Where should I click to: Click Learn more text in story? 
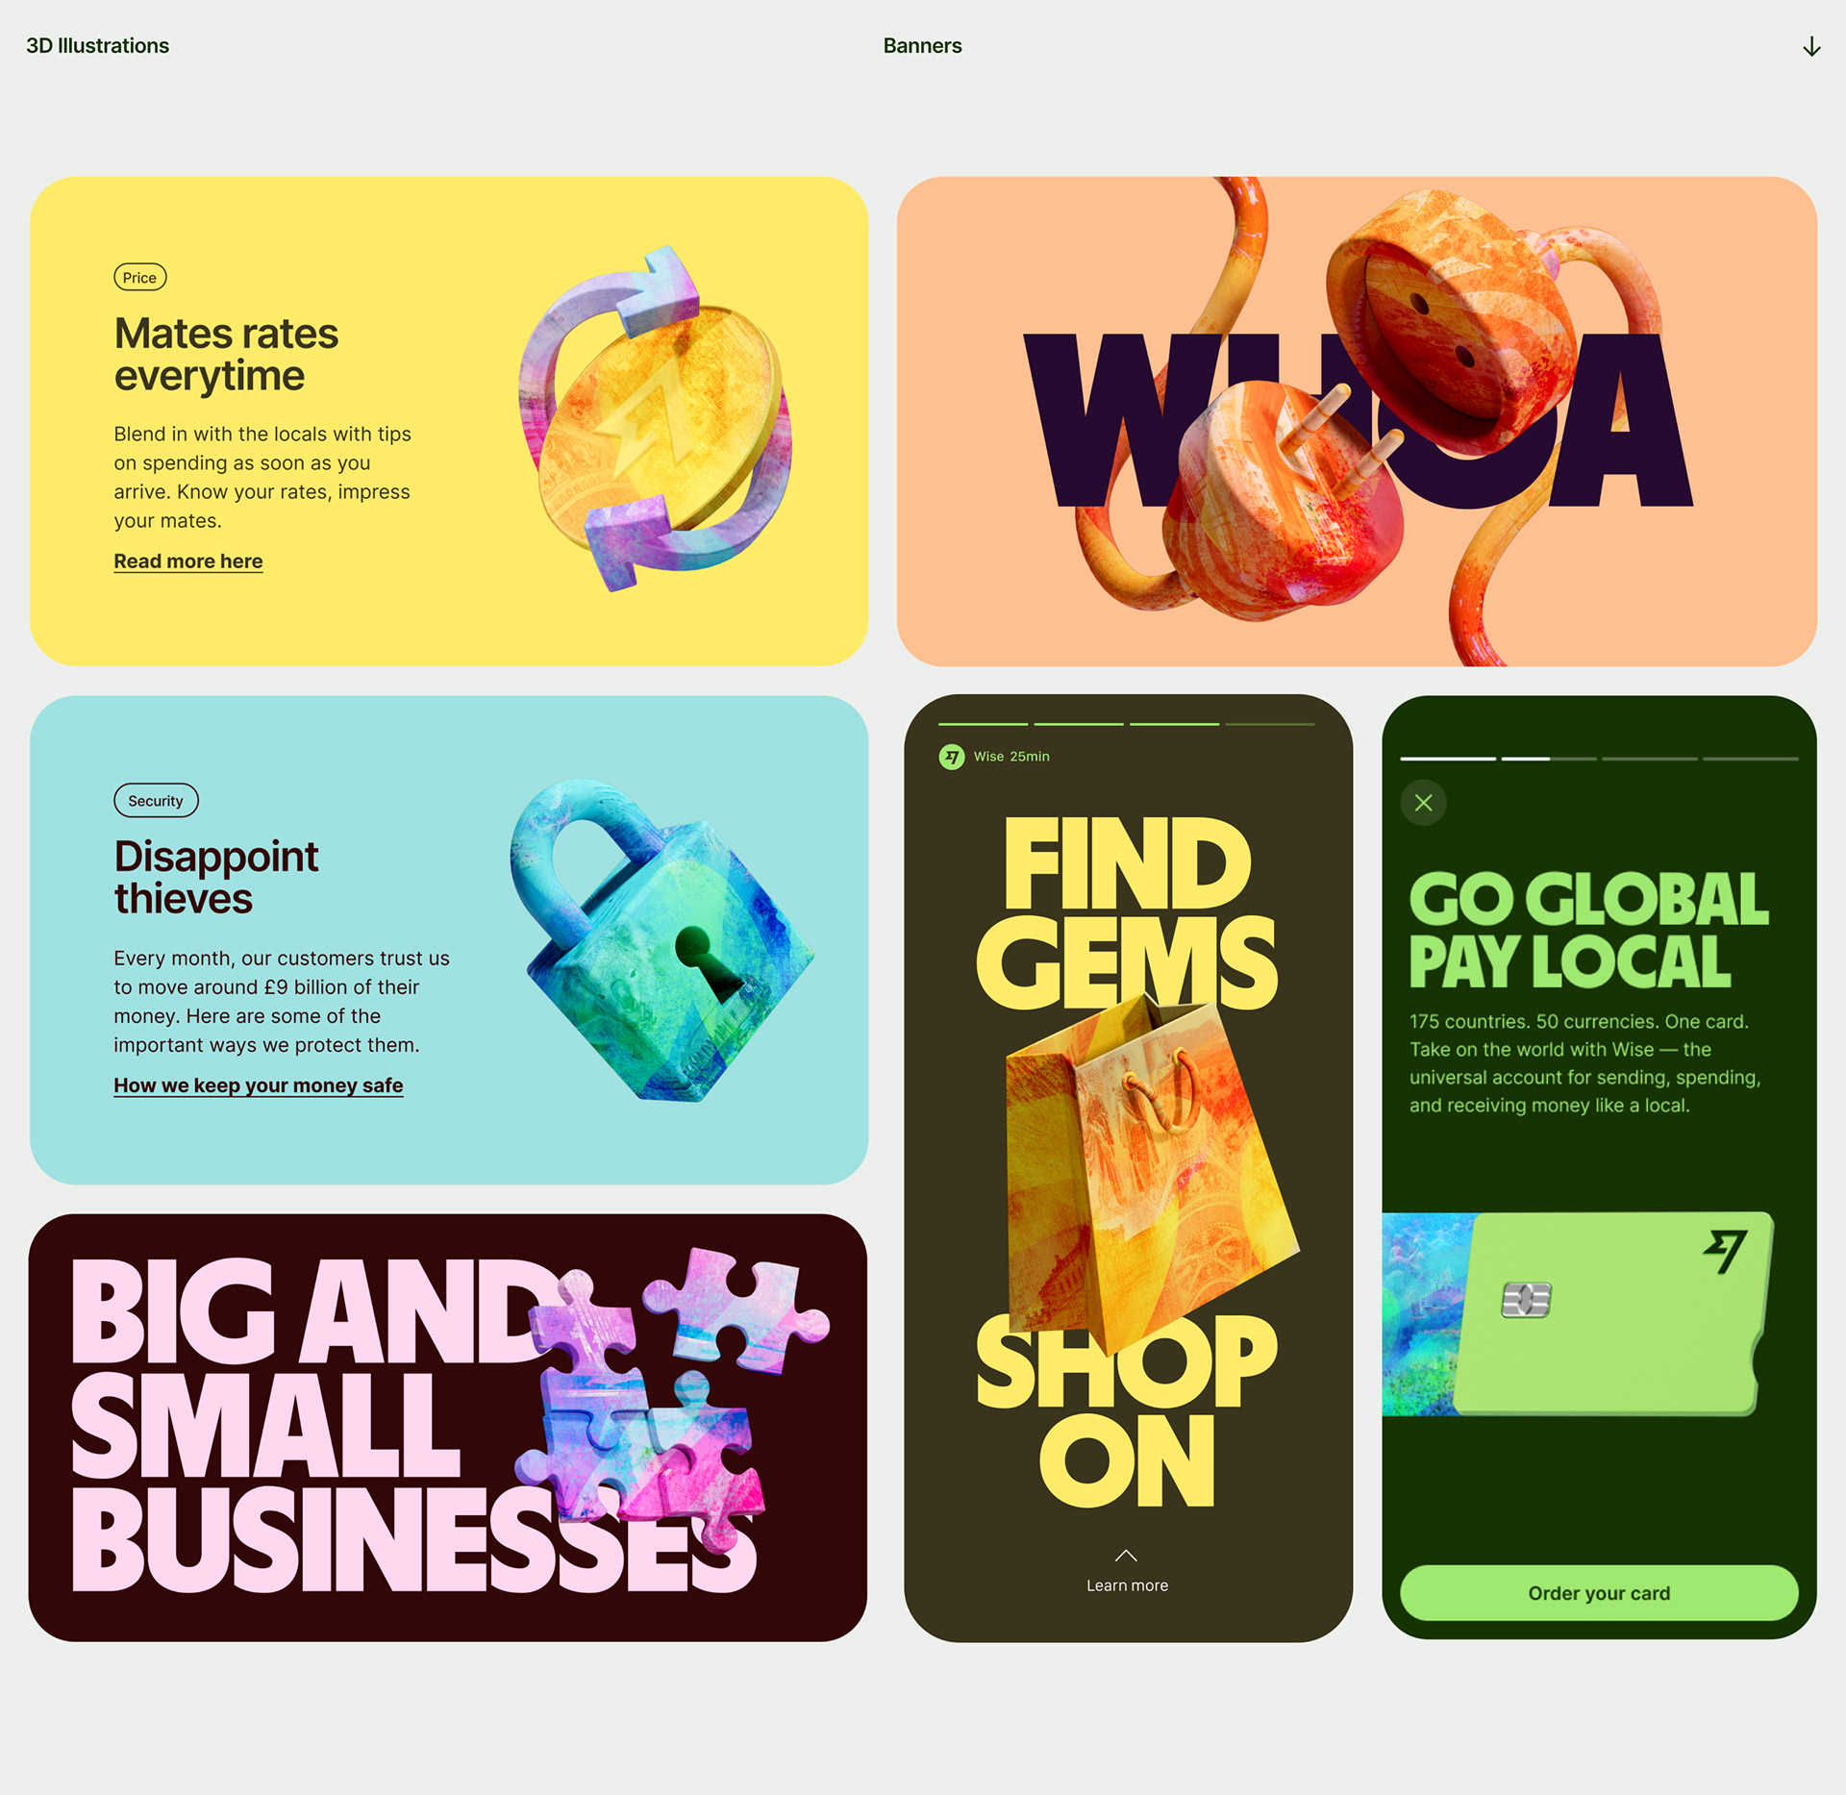pyautogui.click(x=1127, y=1585)
